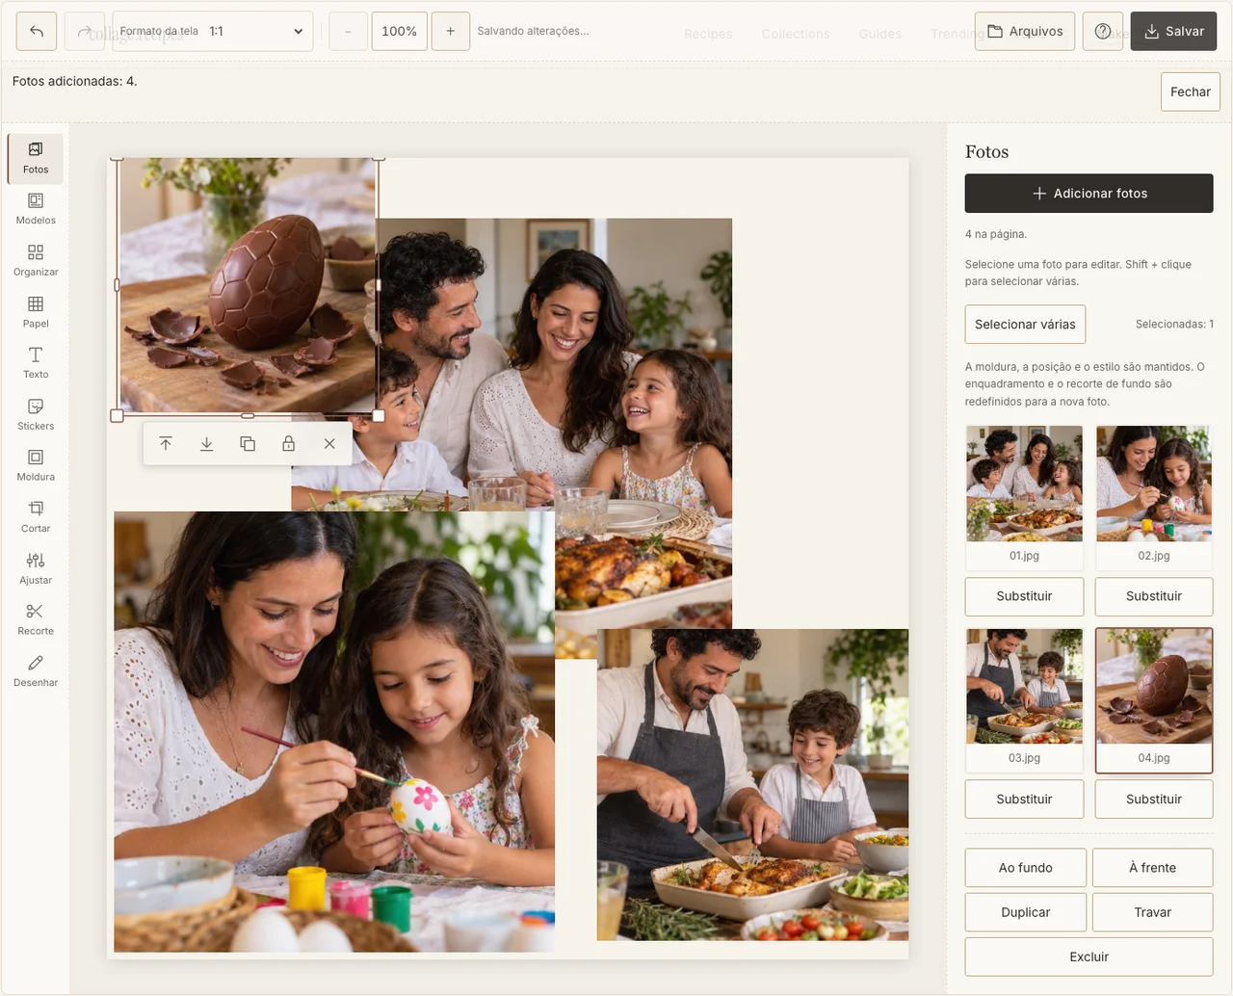Zoom in with the plus button

tap(450, 31)
